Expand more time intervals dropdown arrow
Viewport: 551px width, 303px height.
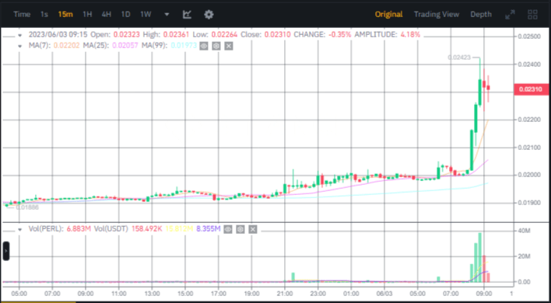click(x=167, y=15)
